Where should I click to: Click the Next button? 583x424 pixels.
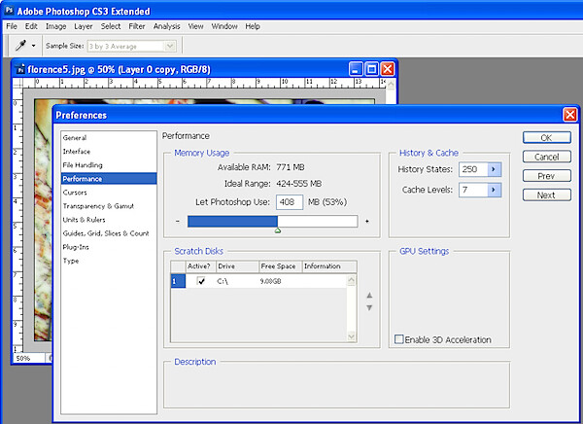(x=546, y=195)
